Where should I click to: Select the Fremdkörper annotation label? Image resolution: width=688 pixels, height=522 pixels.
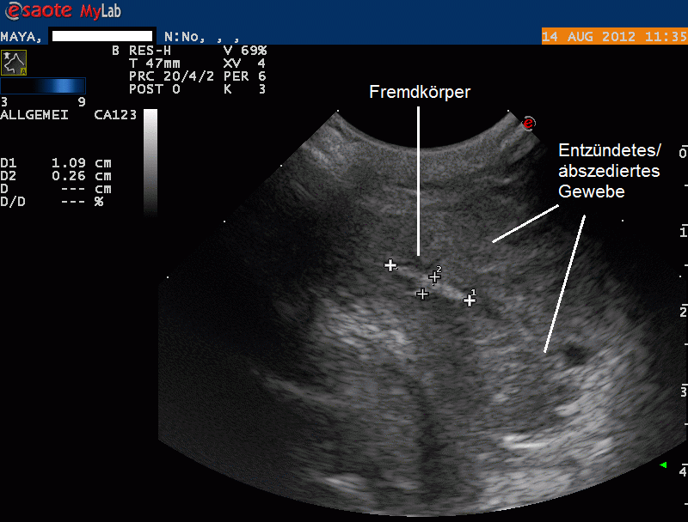click(x=420, y=92)
